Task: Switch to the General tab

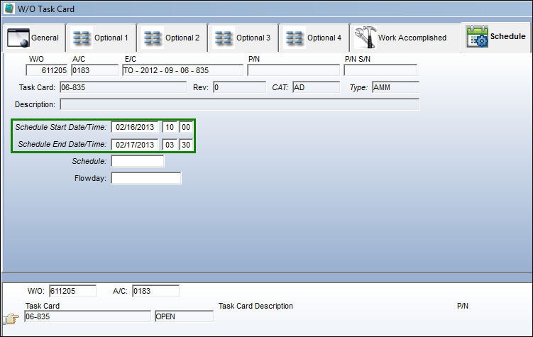Action: [34, 38]
